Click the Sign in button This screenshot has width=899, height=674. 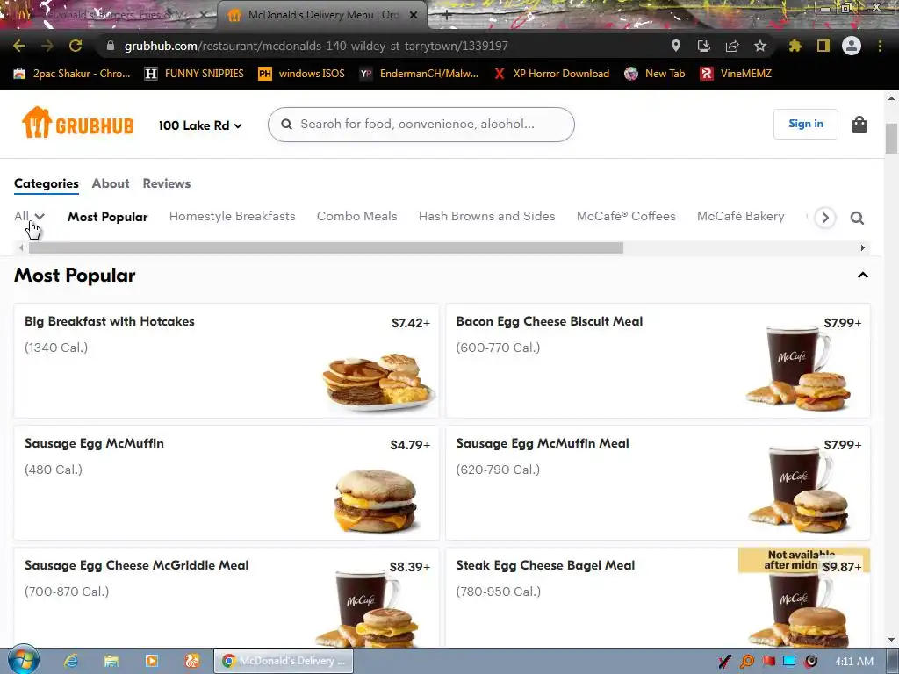pyautogui.click(x=806, y=124)
